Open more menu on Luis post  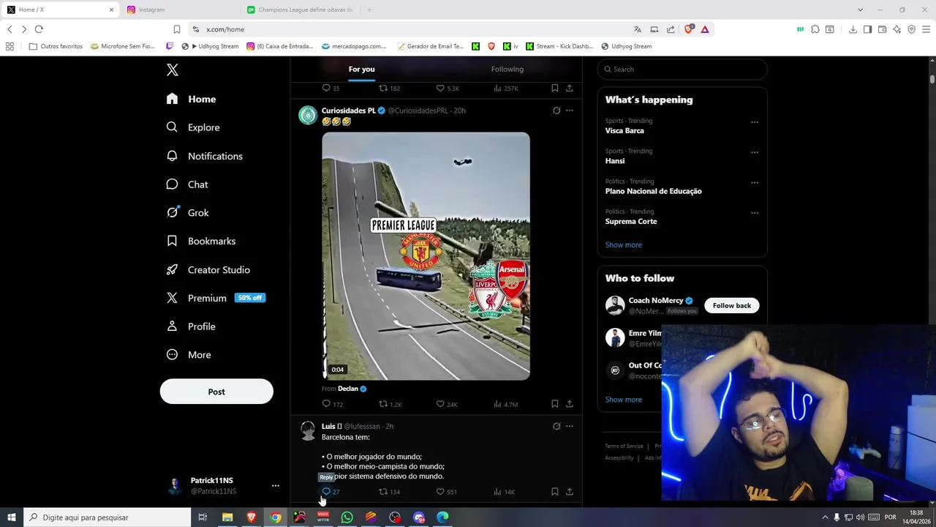click(x=570, y=426)
